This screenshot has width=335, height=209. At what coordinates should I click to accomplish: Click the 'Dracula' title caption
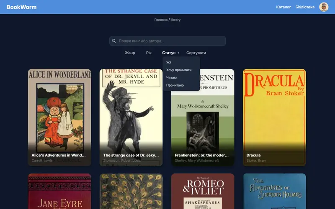tap(253, 155)
